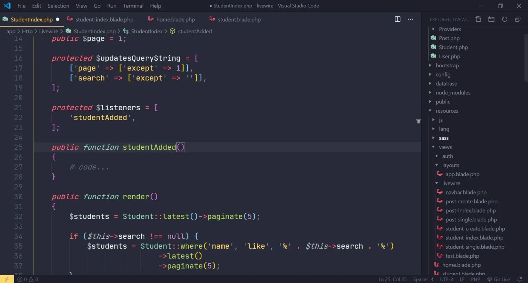Click Livewire breadcrumb folder
This screenshot has width=528, height=283.
(x=48, y=31)
